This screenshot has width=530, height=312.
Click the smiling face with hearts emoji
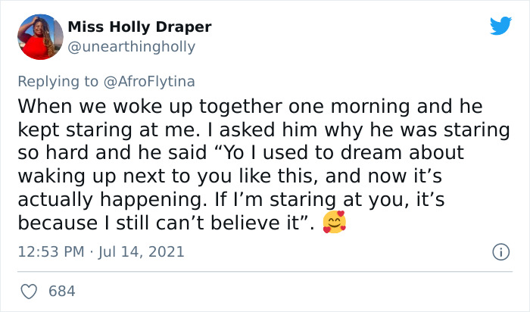click(334, 223)
